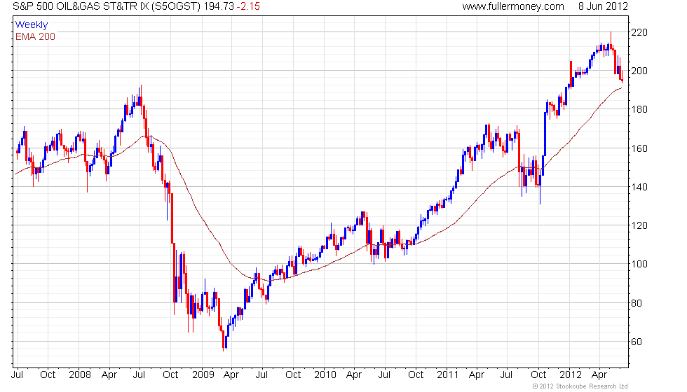Click the 60 price axis label
687x392 pixels.
637,342
